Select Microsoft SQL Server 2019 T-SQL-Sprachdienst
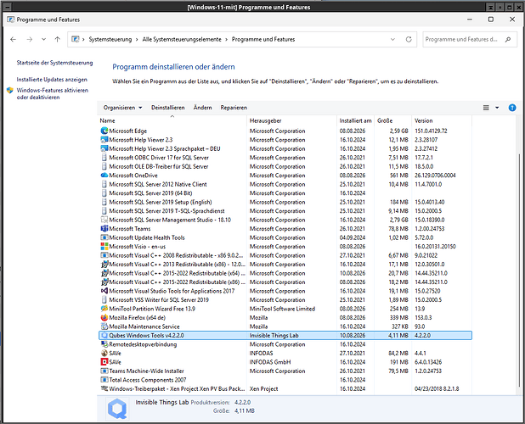525x424 pixels. (x=285, y=211)
